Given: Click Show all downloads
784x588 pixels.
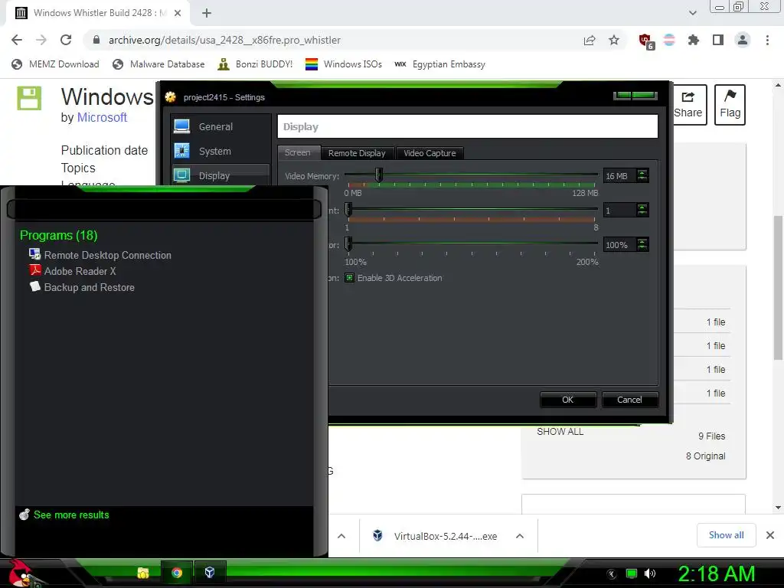Looking at the screenshot, I should [x=726, y=535].
